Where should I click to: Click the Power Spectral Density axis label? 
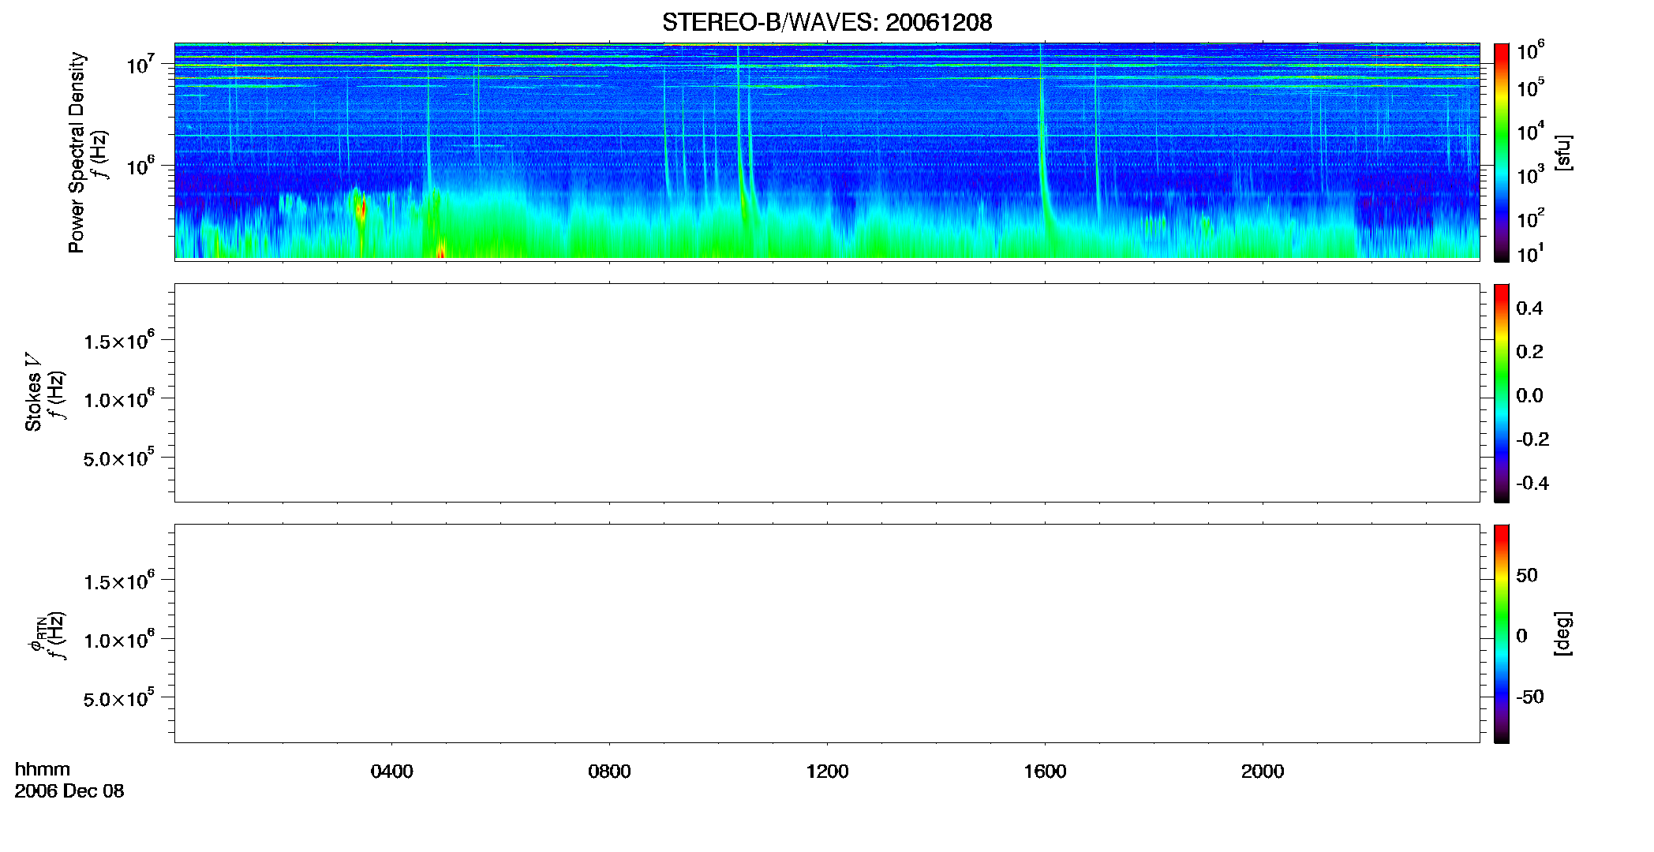pos(77,152)
